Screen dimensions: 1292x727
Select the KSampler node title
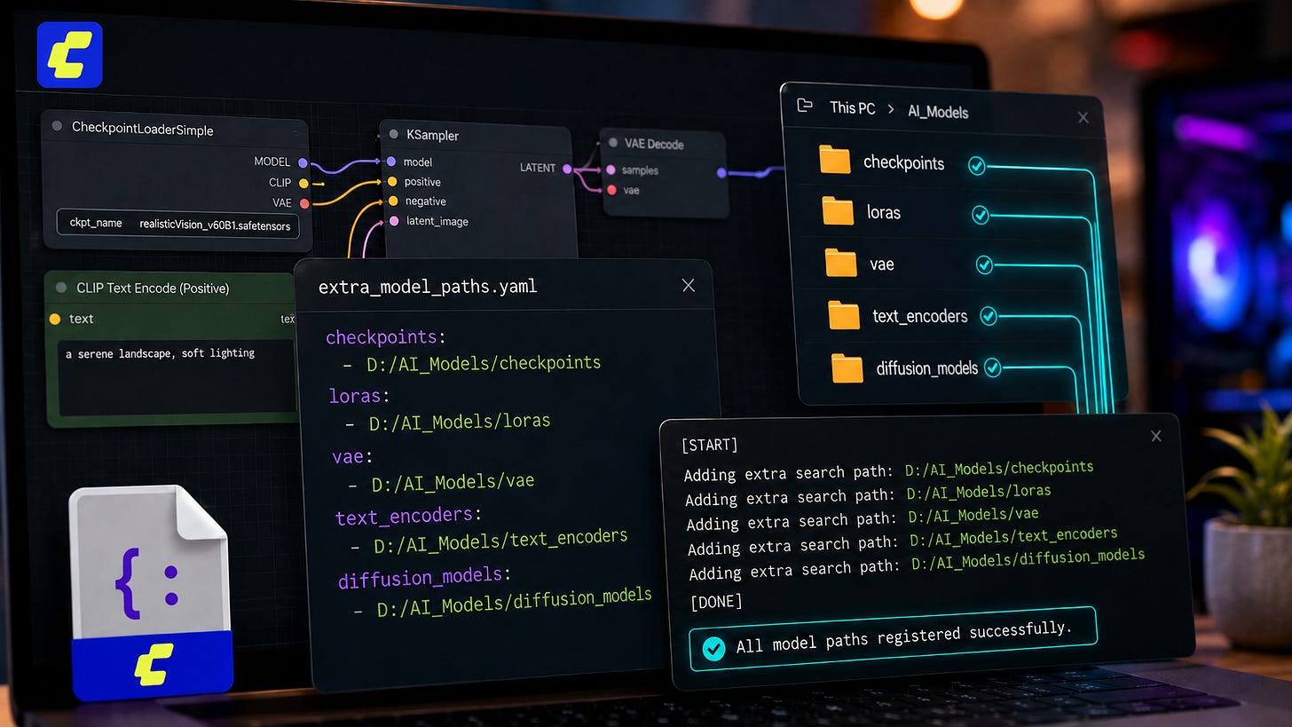coord(433,136)
